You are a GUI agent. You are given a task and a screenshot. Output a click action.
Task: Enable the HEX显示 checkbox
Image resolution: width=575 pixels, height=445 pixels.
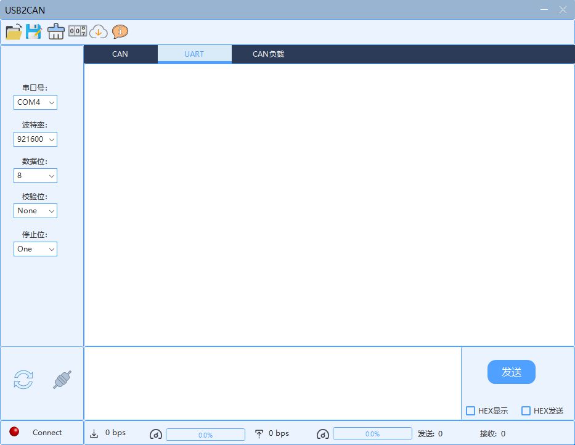pos(471,411)
